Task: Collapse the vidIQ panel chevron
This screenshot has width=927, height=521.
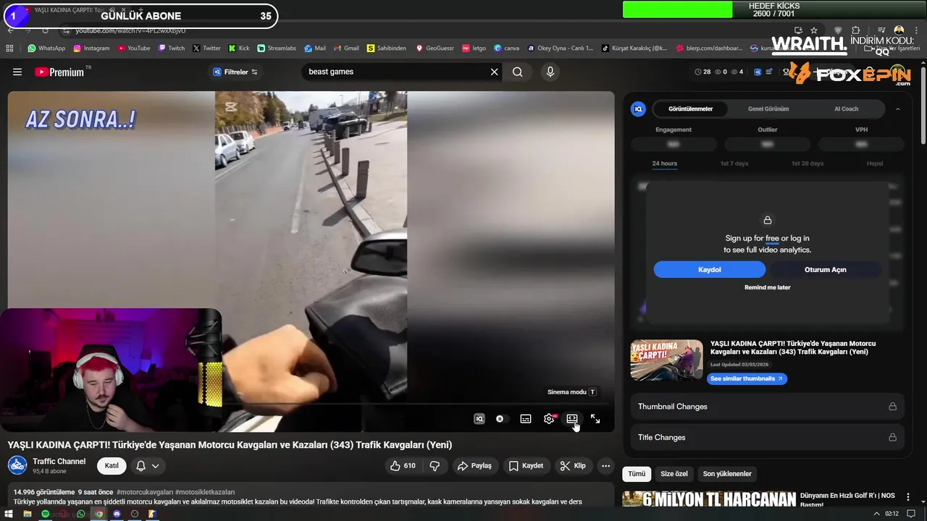Action: 898,109
